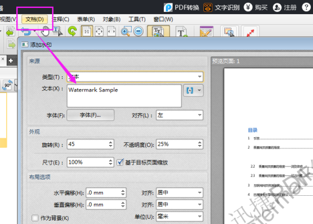Open the 对象(B) menu
The width and height of the screenshot is (313, 224).
coord(111,19)
